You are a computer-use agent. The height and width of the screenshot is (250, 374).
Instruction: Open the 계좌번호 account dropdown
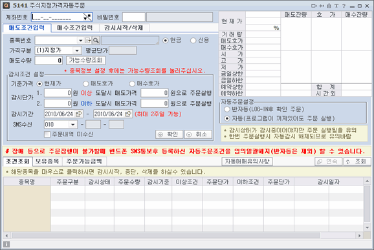(87, 17)
